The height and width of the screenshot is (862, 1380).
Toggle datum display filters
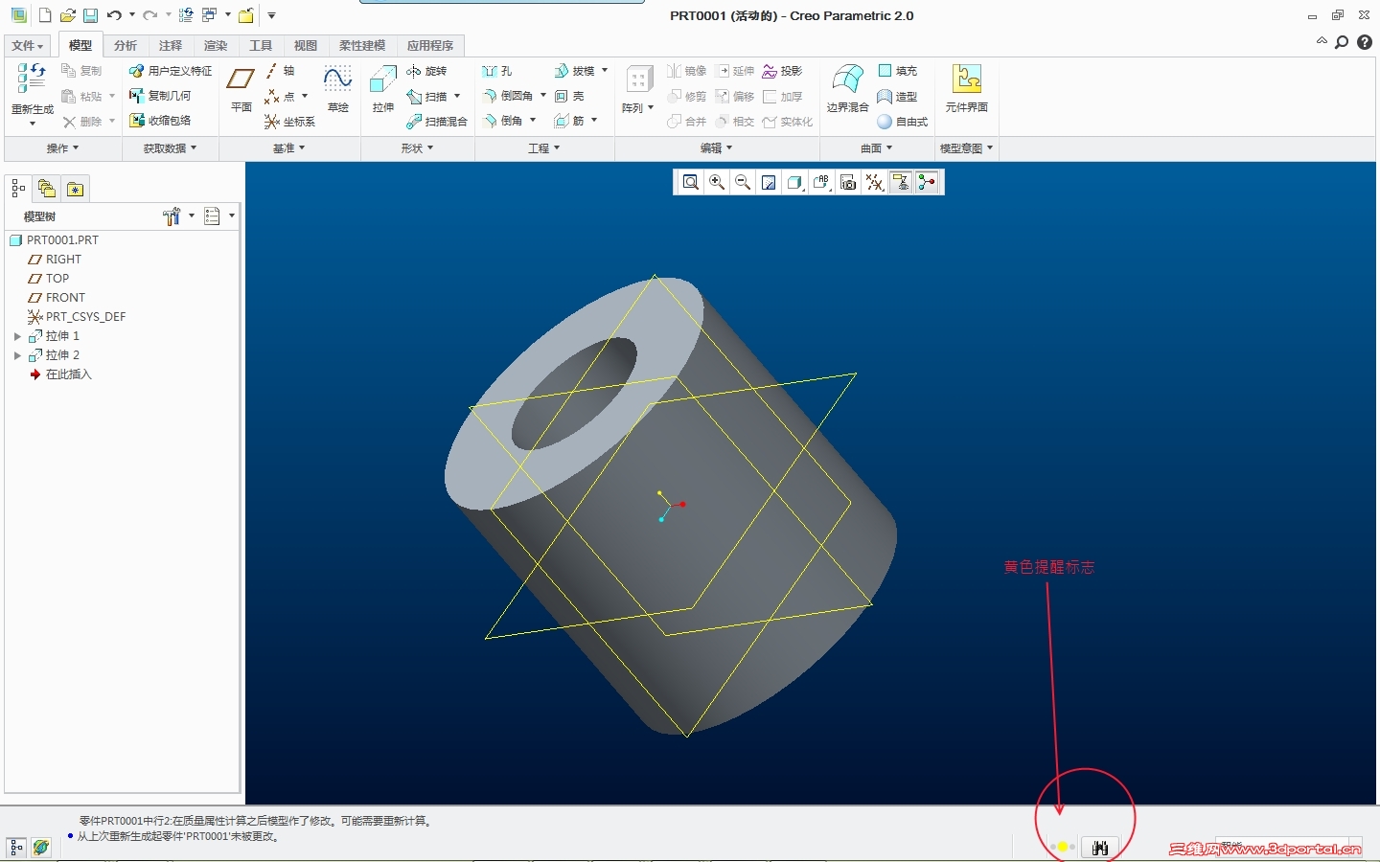coord(874,182)
